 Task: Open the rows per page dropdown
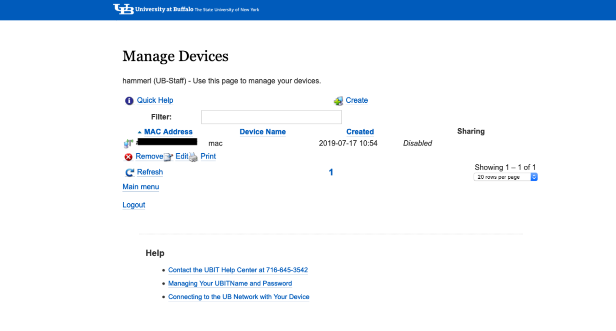click(x=505, y=177)
